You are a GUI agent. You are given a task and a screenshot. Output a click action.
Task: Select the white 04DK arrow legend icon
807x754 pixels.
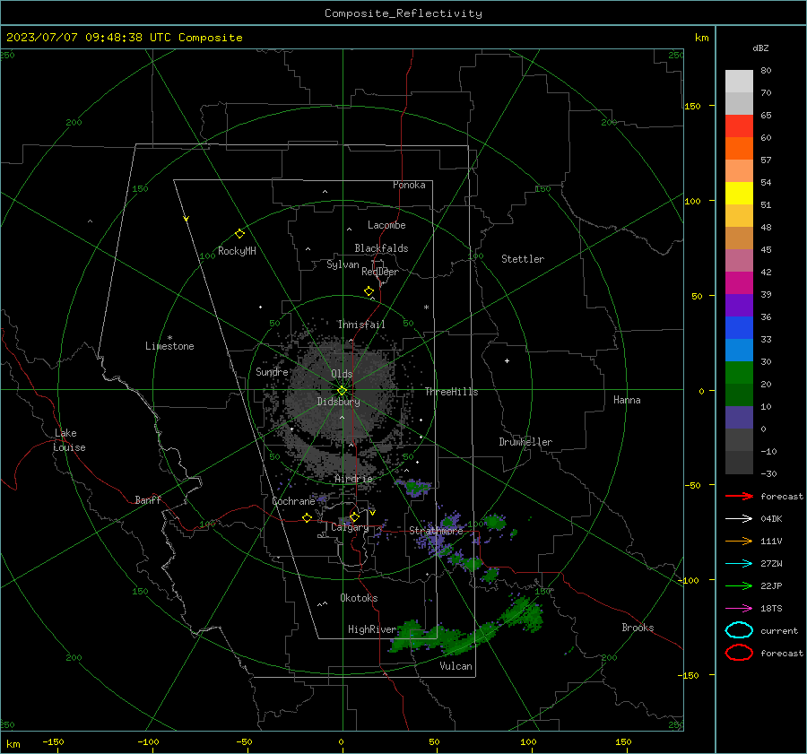739,518
